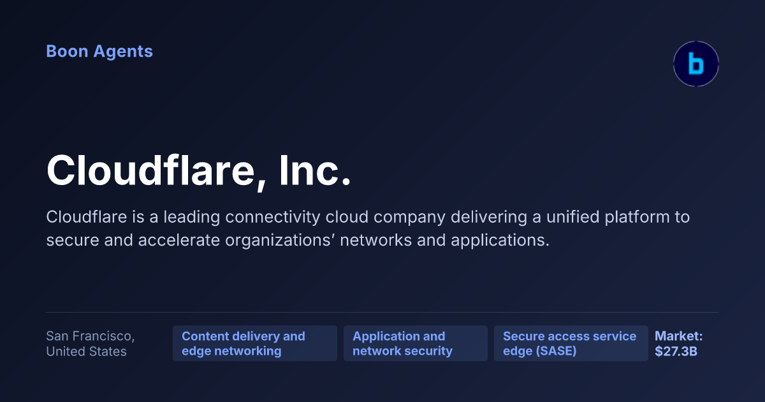
Task: Click the Boon Agents brand label
Action: pyautogui.click(x=99, y=52)
